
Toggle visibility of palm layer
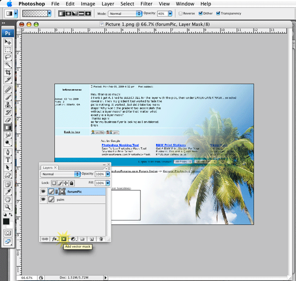43,200
